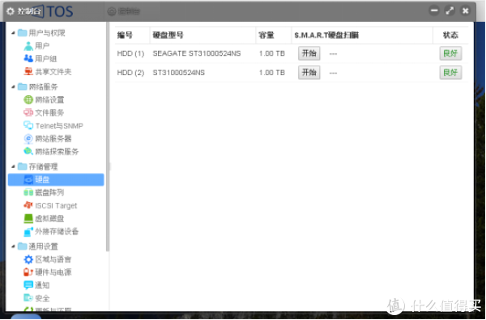
Task: Open the 共享文件夹 shared folder icon
Action: pyautogui.click(x=28, y=71)
